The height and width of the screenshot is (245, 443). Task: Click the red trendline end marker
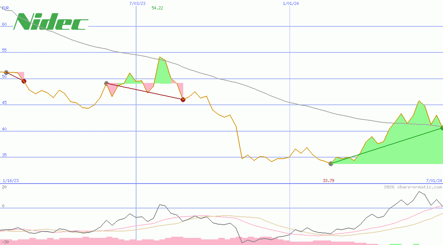coord(183,100)
